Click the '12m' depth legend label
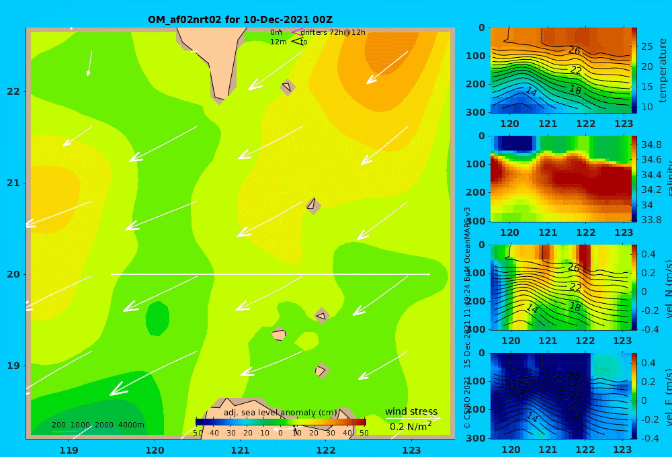The image size is (672, 457). 278,42
